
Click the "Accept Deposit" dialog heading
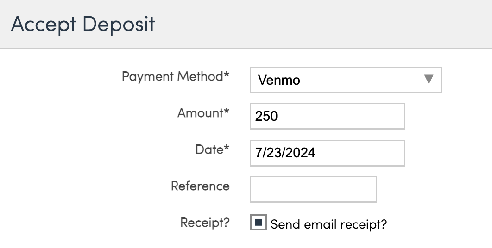[83, 24]
